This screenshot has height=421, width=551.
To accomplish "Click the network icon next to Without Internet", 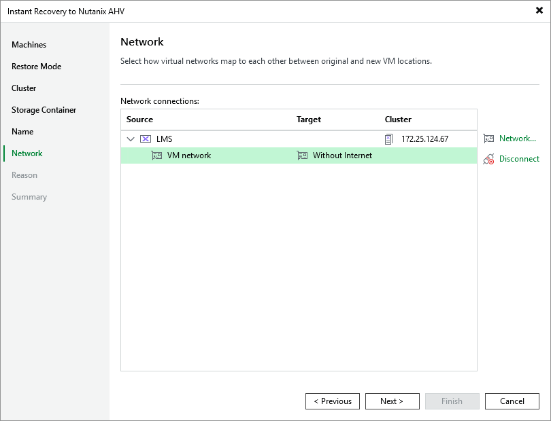I will (302, 155).
